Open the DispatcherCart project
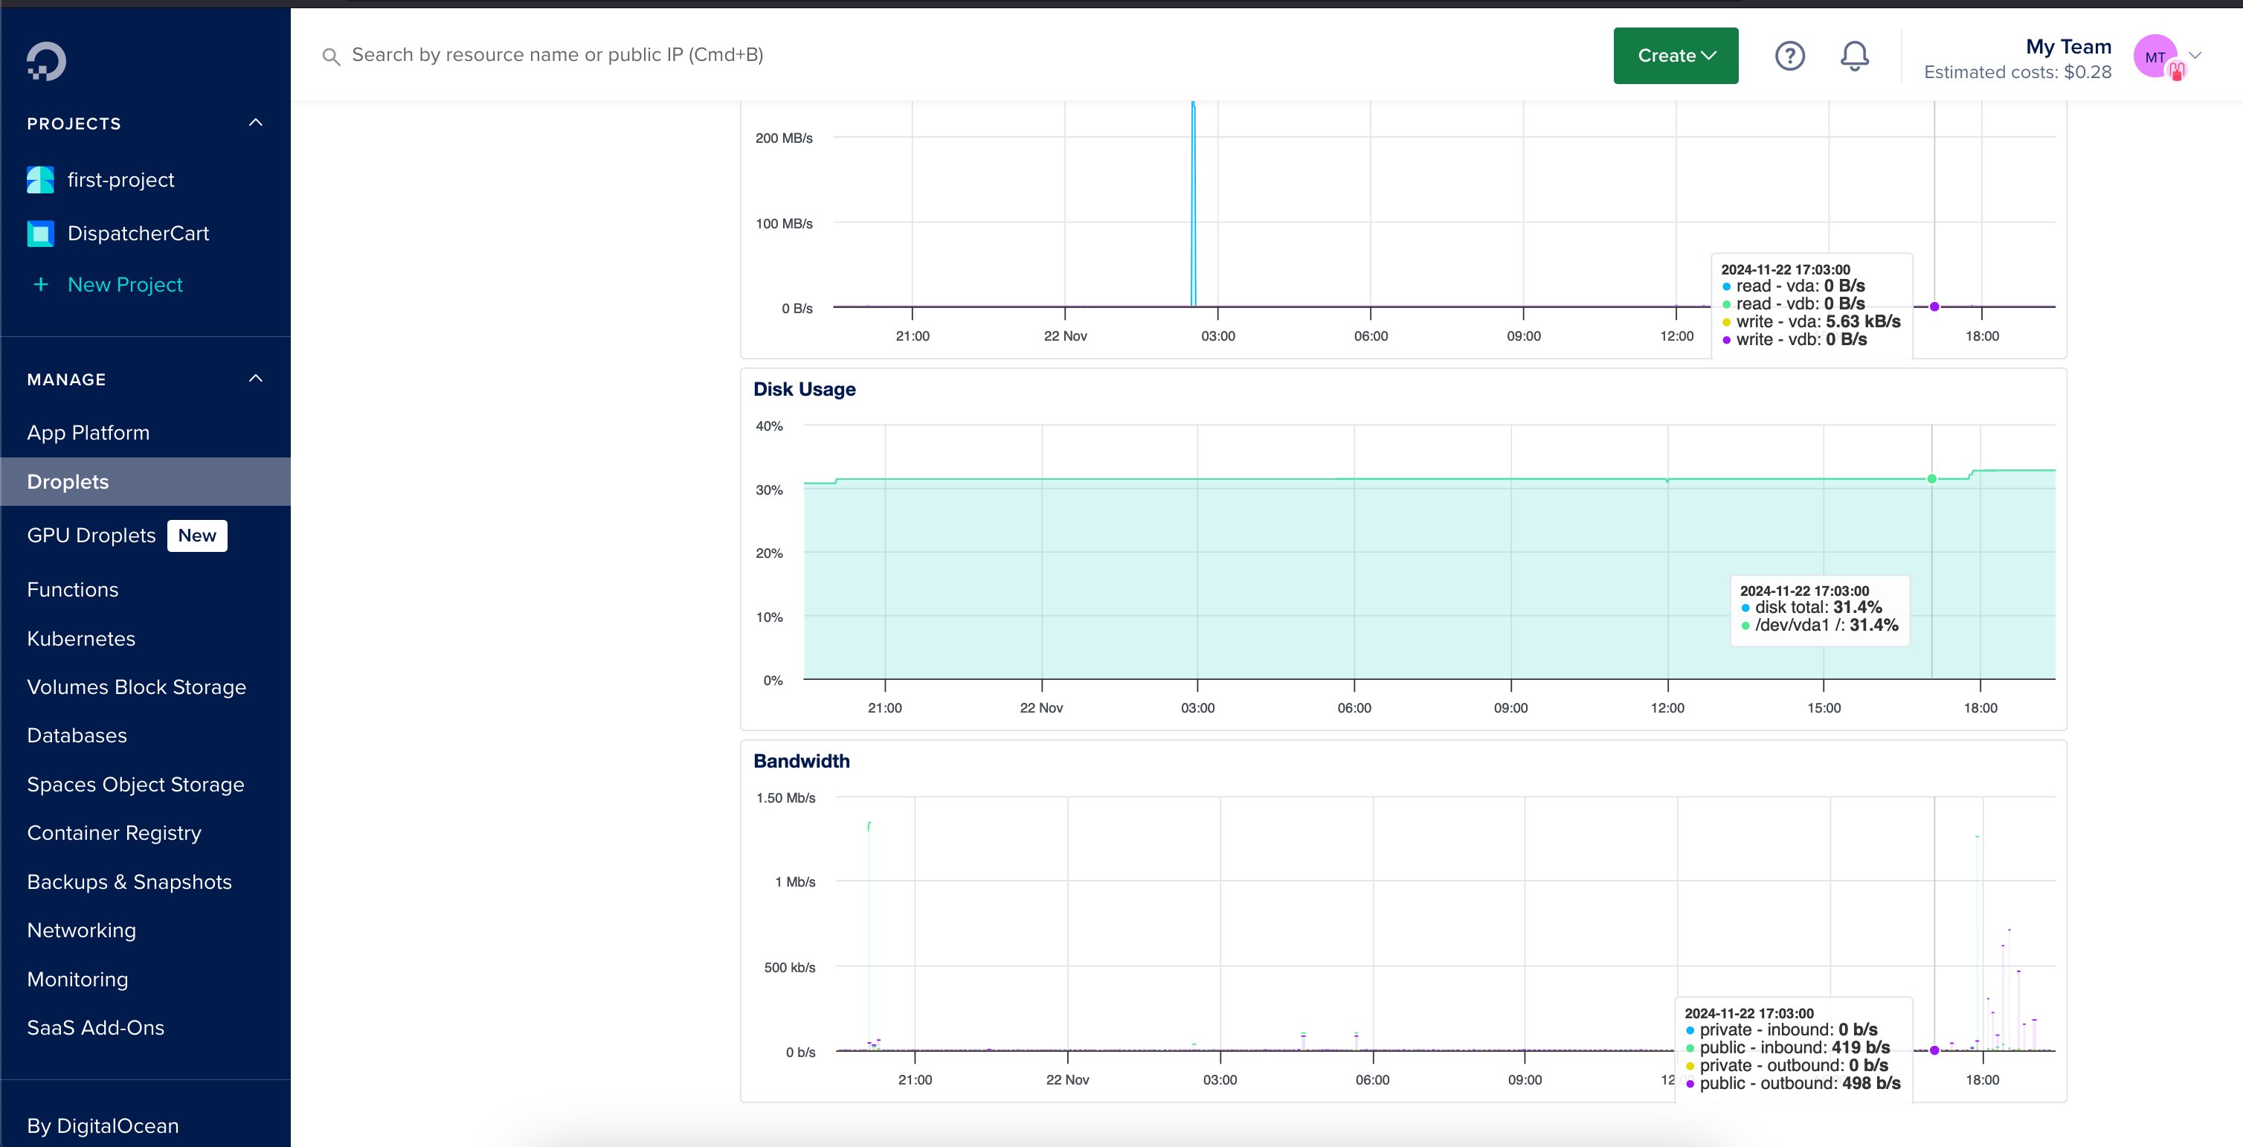The width and height of the screenshot is (2243, 1147). click(138, 234)
